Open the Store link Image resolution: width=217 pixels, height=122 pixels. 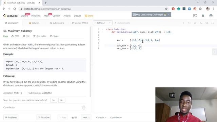click(x=89, y=16)
